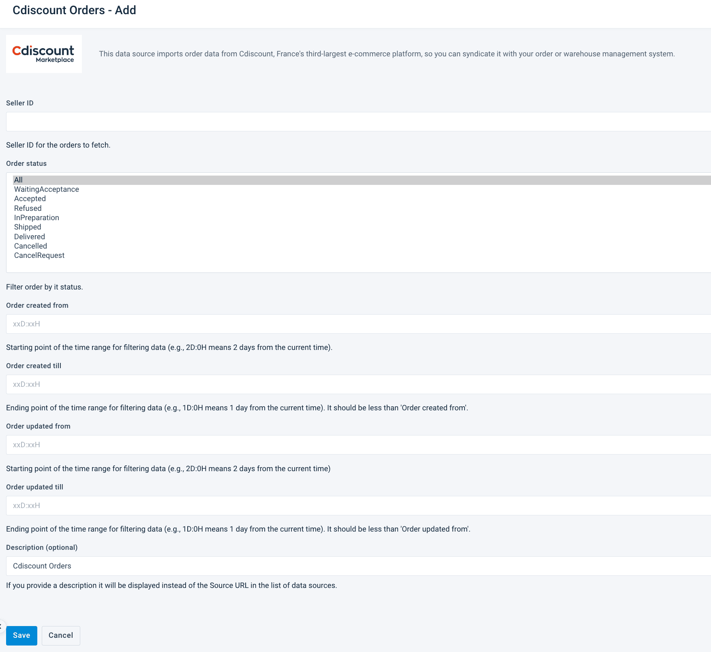This screenshot has width=711, height=652.
Task: Select 'All' in Order status list
Action: pos(19,180)
